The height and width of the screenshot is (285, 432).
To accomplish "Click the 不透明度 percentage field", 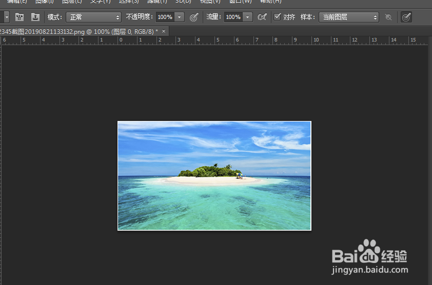I will click(x=165, y=17).
